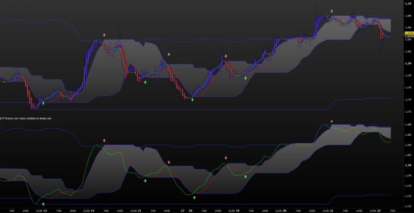414x213 pixels.
Task: Click the red sell arrow before day 17 in upper chart
Action: point(169,54)
